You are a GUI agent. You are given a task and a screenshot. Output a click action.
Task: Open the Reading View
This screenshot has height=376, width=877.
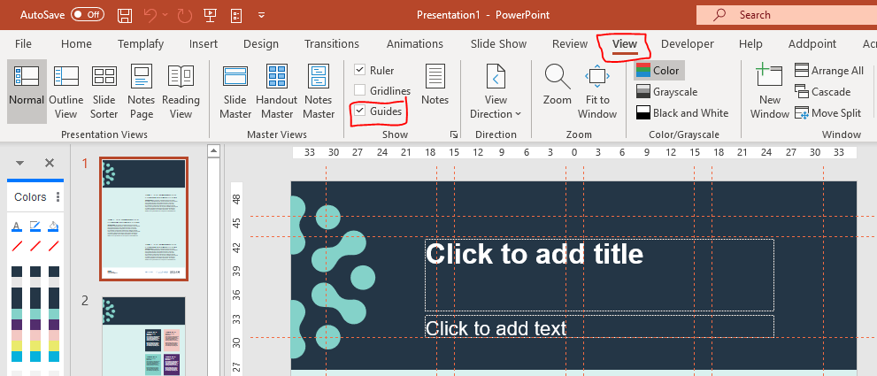181,92
